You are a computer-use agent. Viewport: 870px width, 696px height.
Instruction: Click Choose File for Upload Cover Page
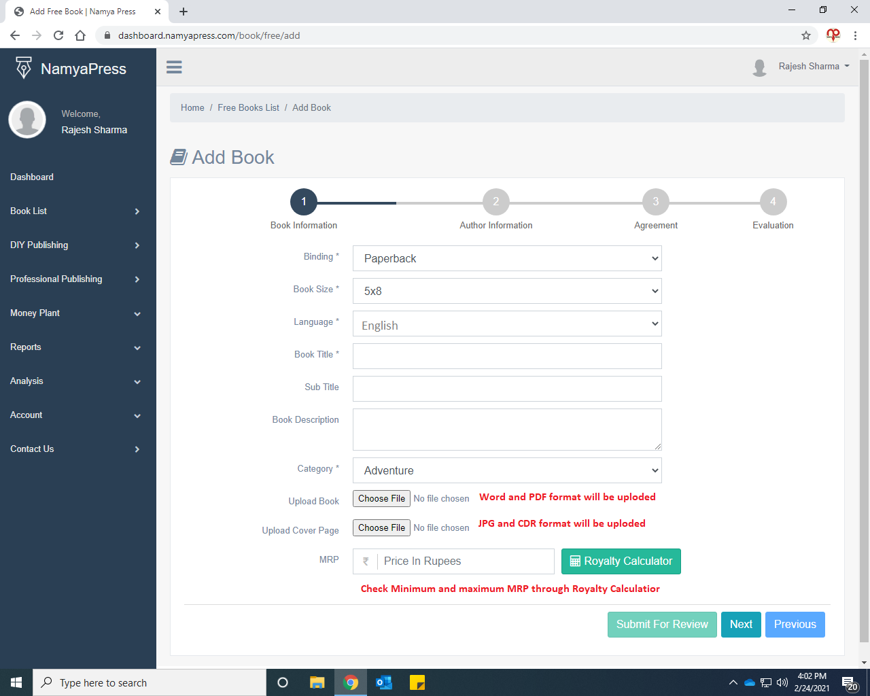381,527
